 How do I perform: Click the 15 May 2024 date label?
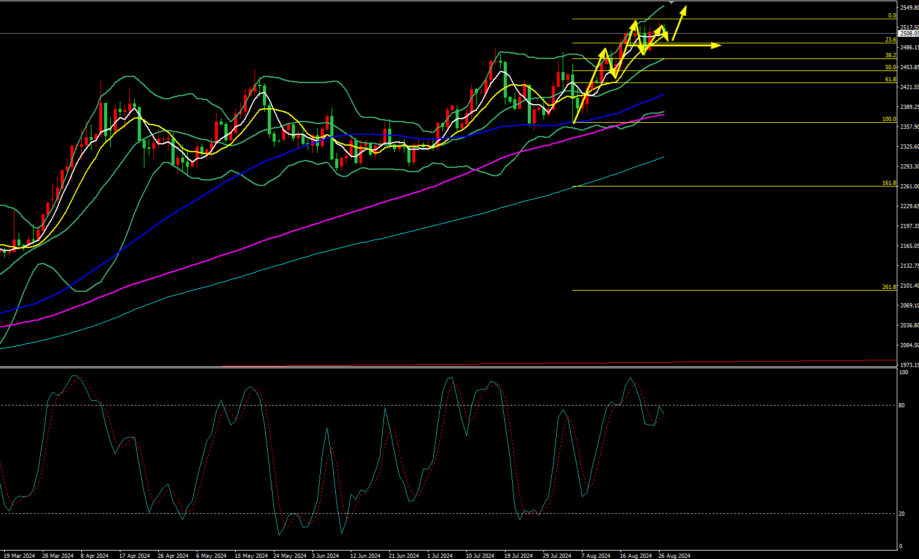point(251,556)
